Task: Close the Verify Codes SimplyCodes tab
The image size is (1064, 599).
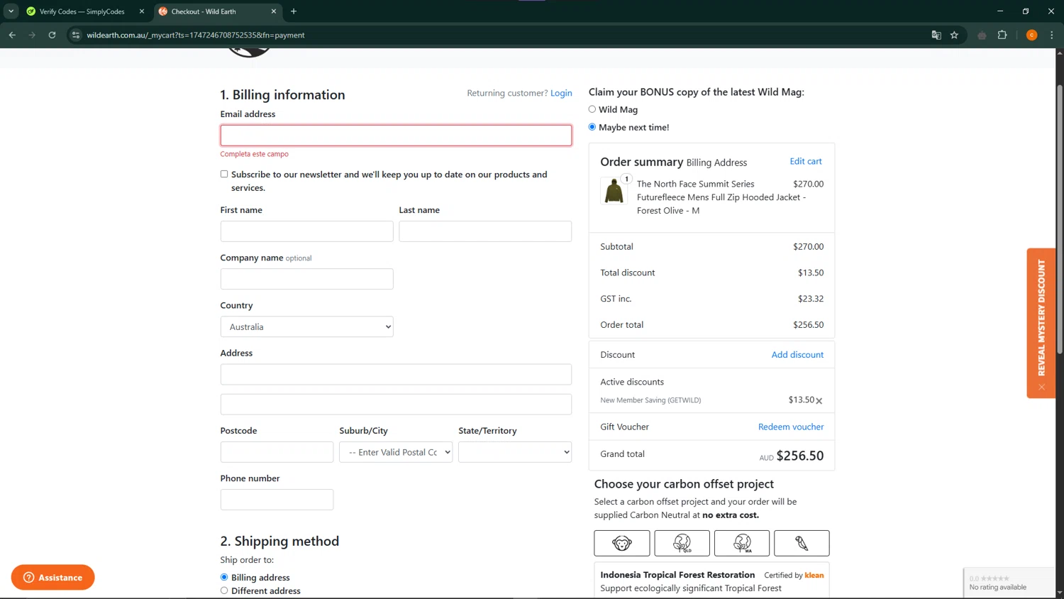Action: pos(141,11)
